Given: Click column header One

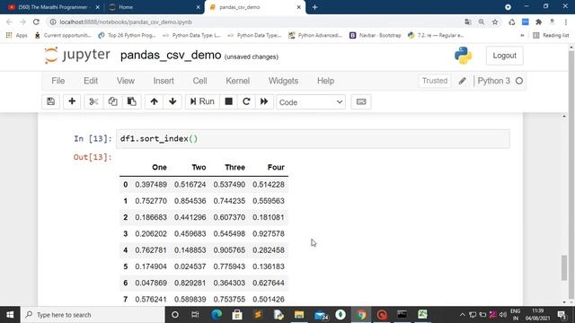Looking at the screenshot, I should click(x=159, y=168).
